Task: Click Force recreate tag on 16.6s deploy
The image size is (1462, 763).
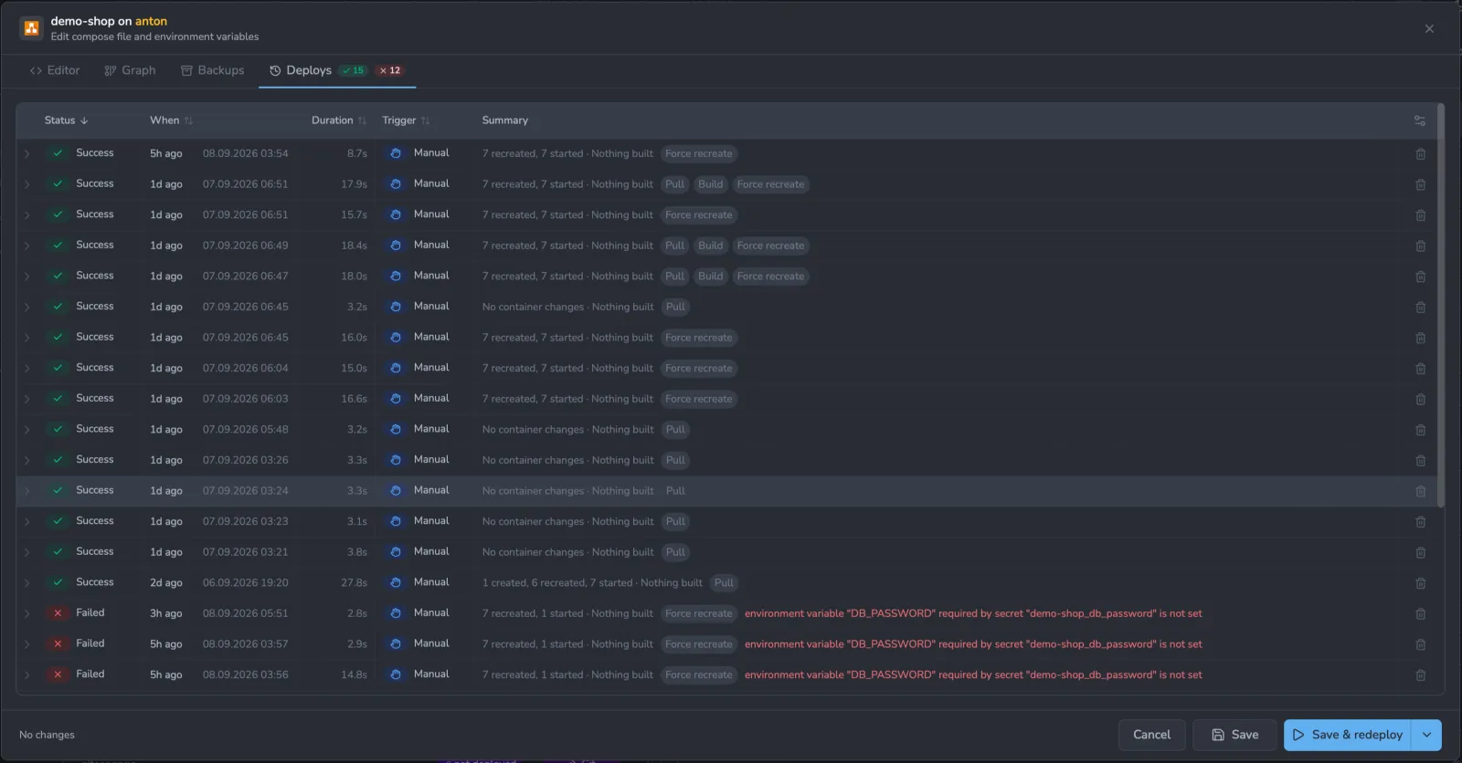Action: (x=699, y=399)
